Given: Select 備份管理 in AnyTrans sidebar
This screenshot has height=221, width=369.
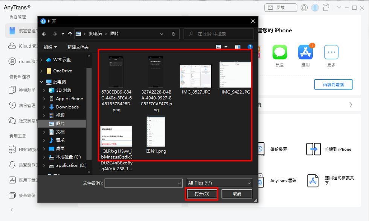Looking at the screenshot, I should click(22, 106).
